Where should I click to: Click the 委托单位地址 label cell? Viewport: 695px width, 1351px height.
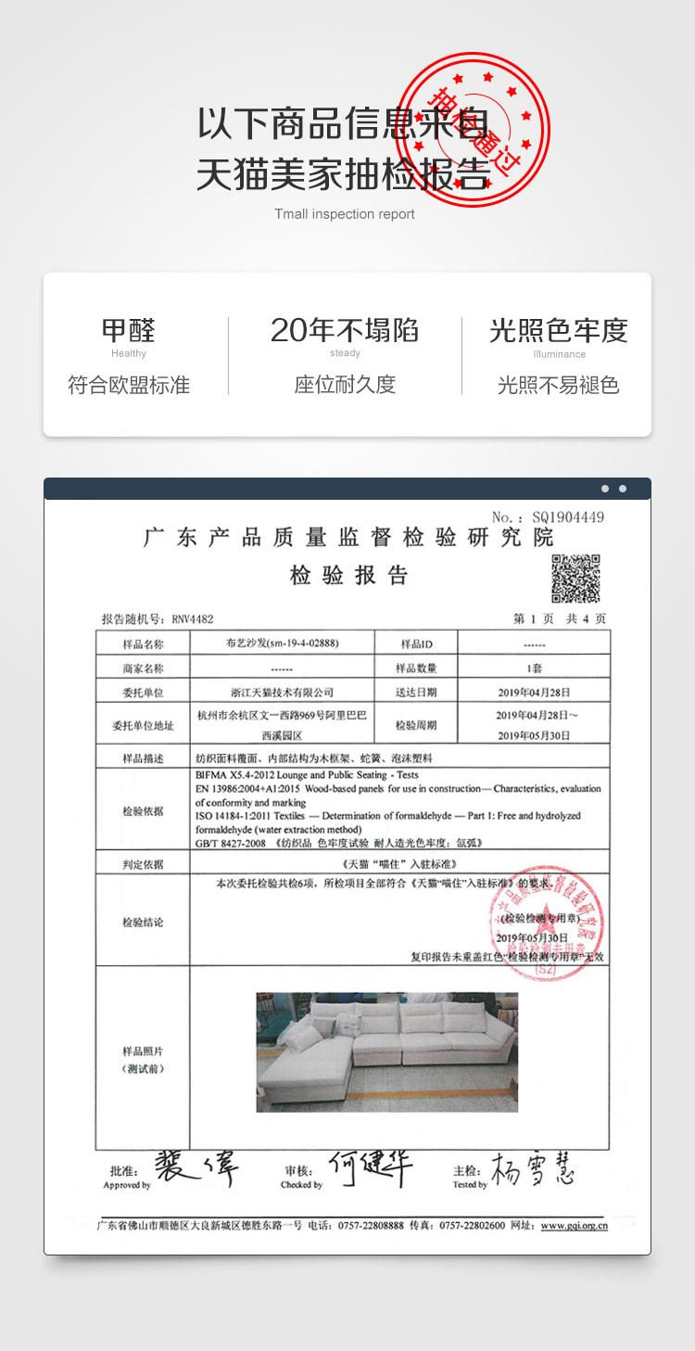(143, 725)
